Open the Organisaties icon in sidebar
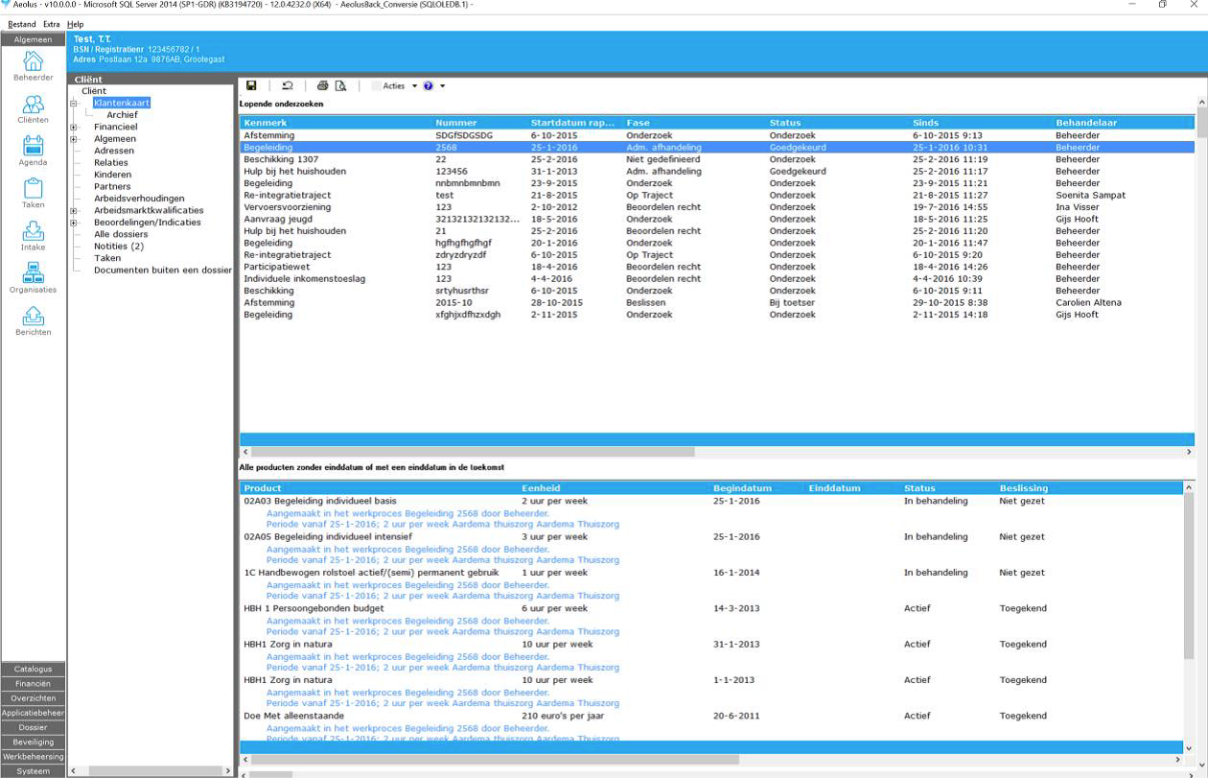1208x778 pixels. point(33,273)
